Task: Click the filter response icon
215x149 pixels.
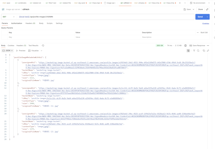Action: (194, 51)
